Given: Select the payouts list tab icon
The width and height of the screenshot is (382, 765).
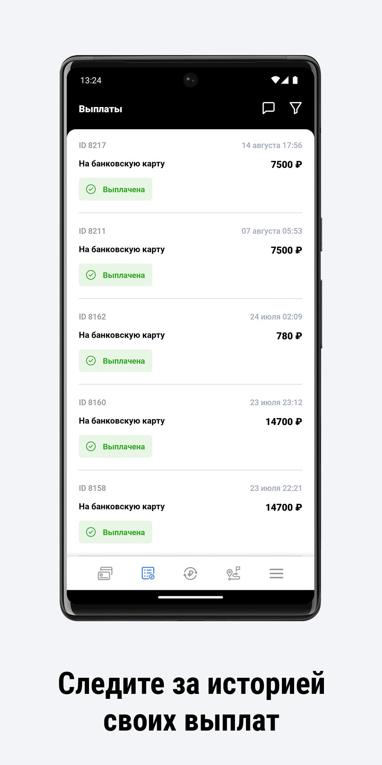Looking at the screenshot, I should [148, 573].
